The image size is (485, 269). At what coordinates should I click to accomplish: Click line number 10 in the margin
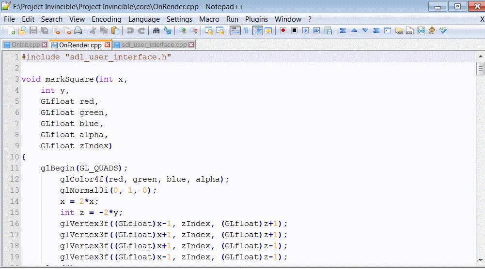14,157
